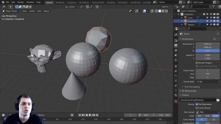Open the Output properties tab
Image resolution: width=221 pixels, height=124 pixels.
click(176, 45)
